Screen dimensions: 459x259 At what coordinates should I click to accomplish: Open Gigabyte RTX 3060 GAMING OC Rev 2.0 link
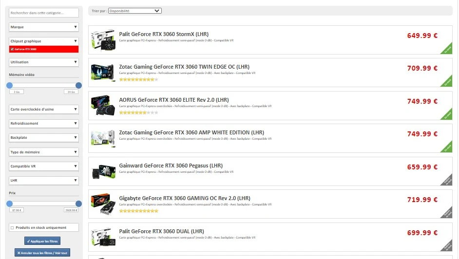click(184, 198)
